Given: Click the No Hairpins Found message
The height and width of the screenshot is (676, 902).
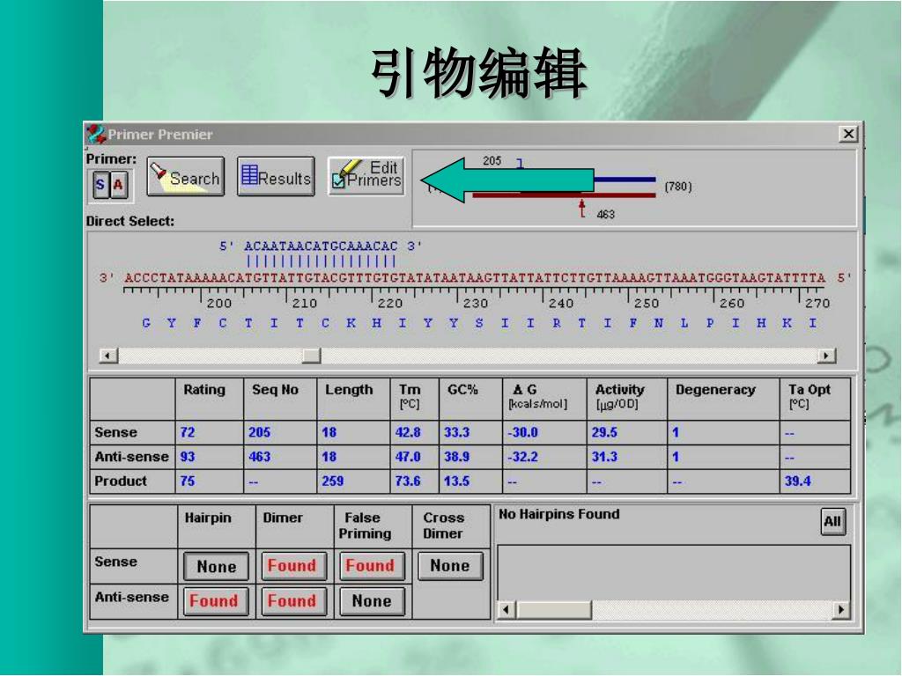Looking at the screenshot, I should (558, 514).
